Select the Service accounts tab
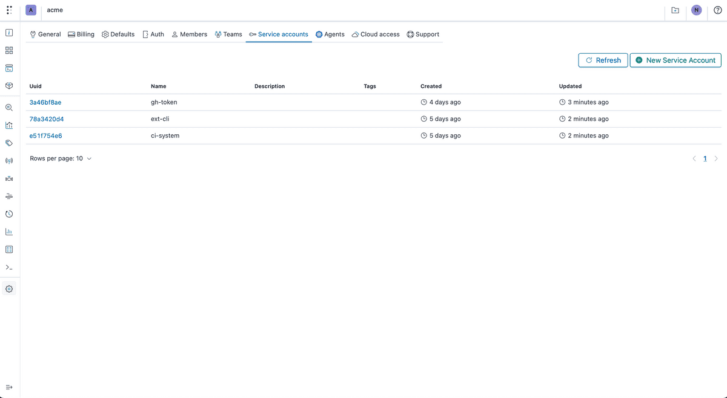This screenshot has height=398, width=727. tap(279, 34)
